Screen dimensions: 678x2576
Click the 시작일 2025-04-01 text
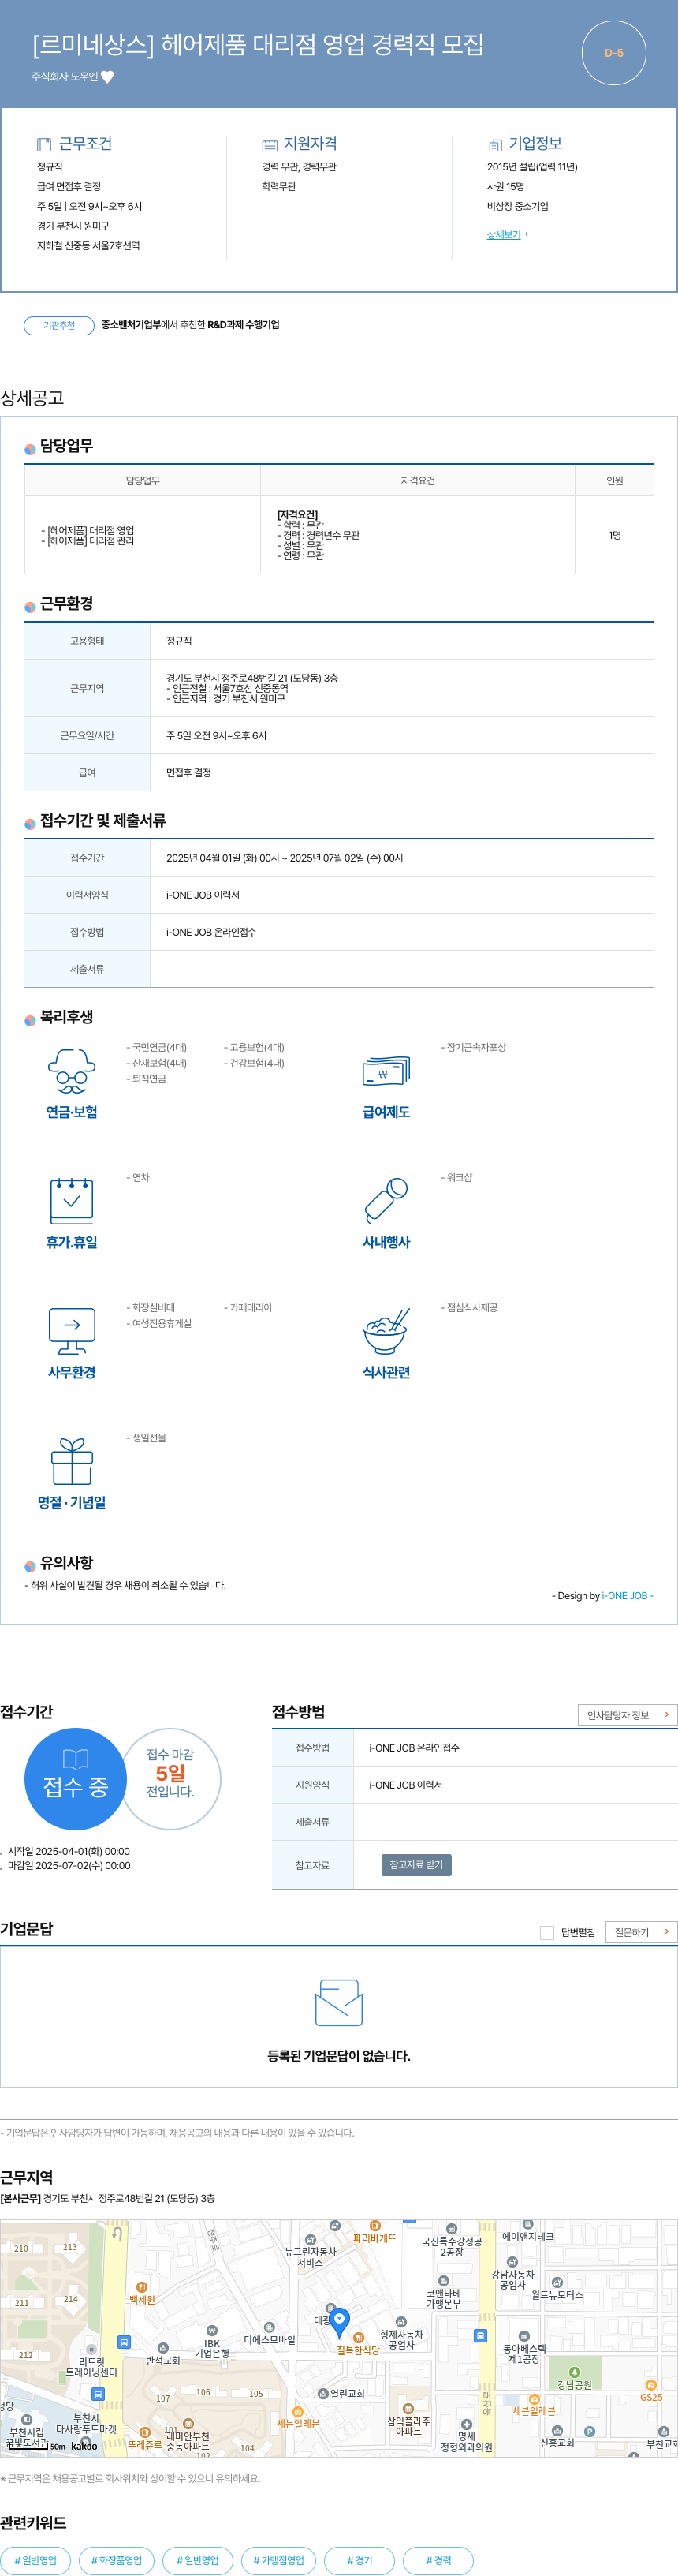click(x=69, y=1851)
